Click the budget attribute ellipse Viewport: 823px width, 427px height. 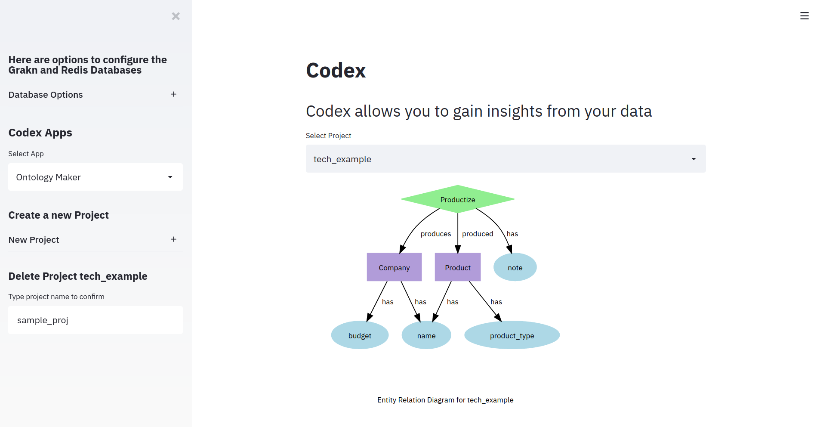360,335
